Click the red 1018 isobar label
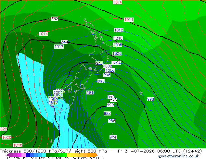The width and height of the screenshot is (206, 159). (x=18, y=145)
